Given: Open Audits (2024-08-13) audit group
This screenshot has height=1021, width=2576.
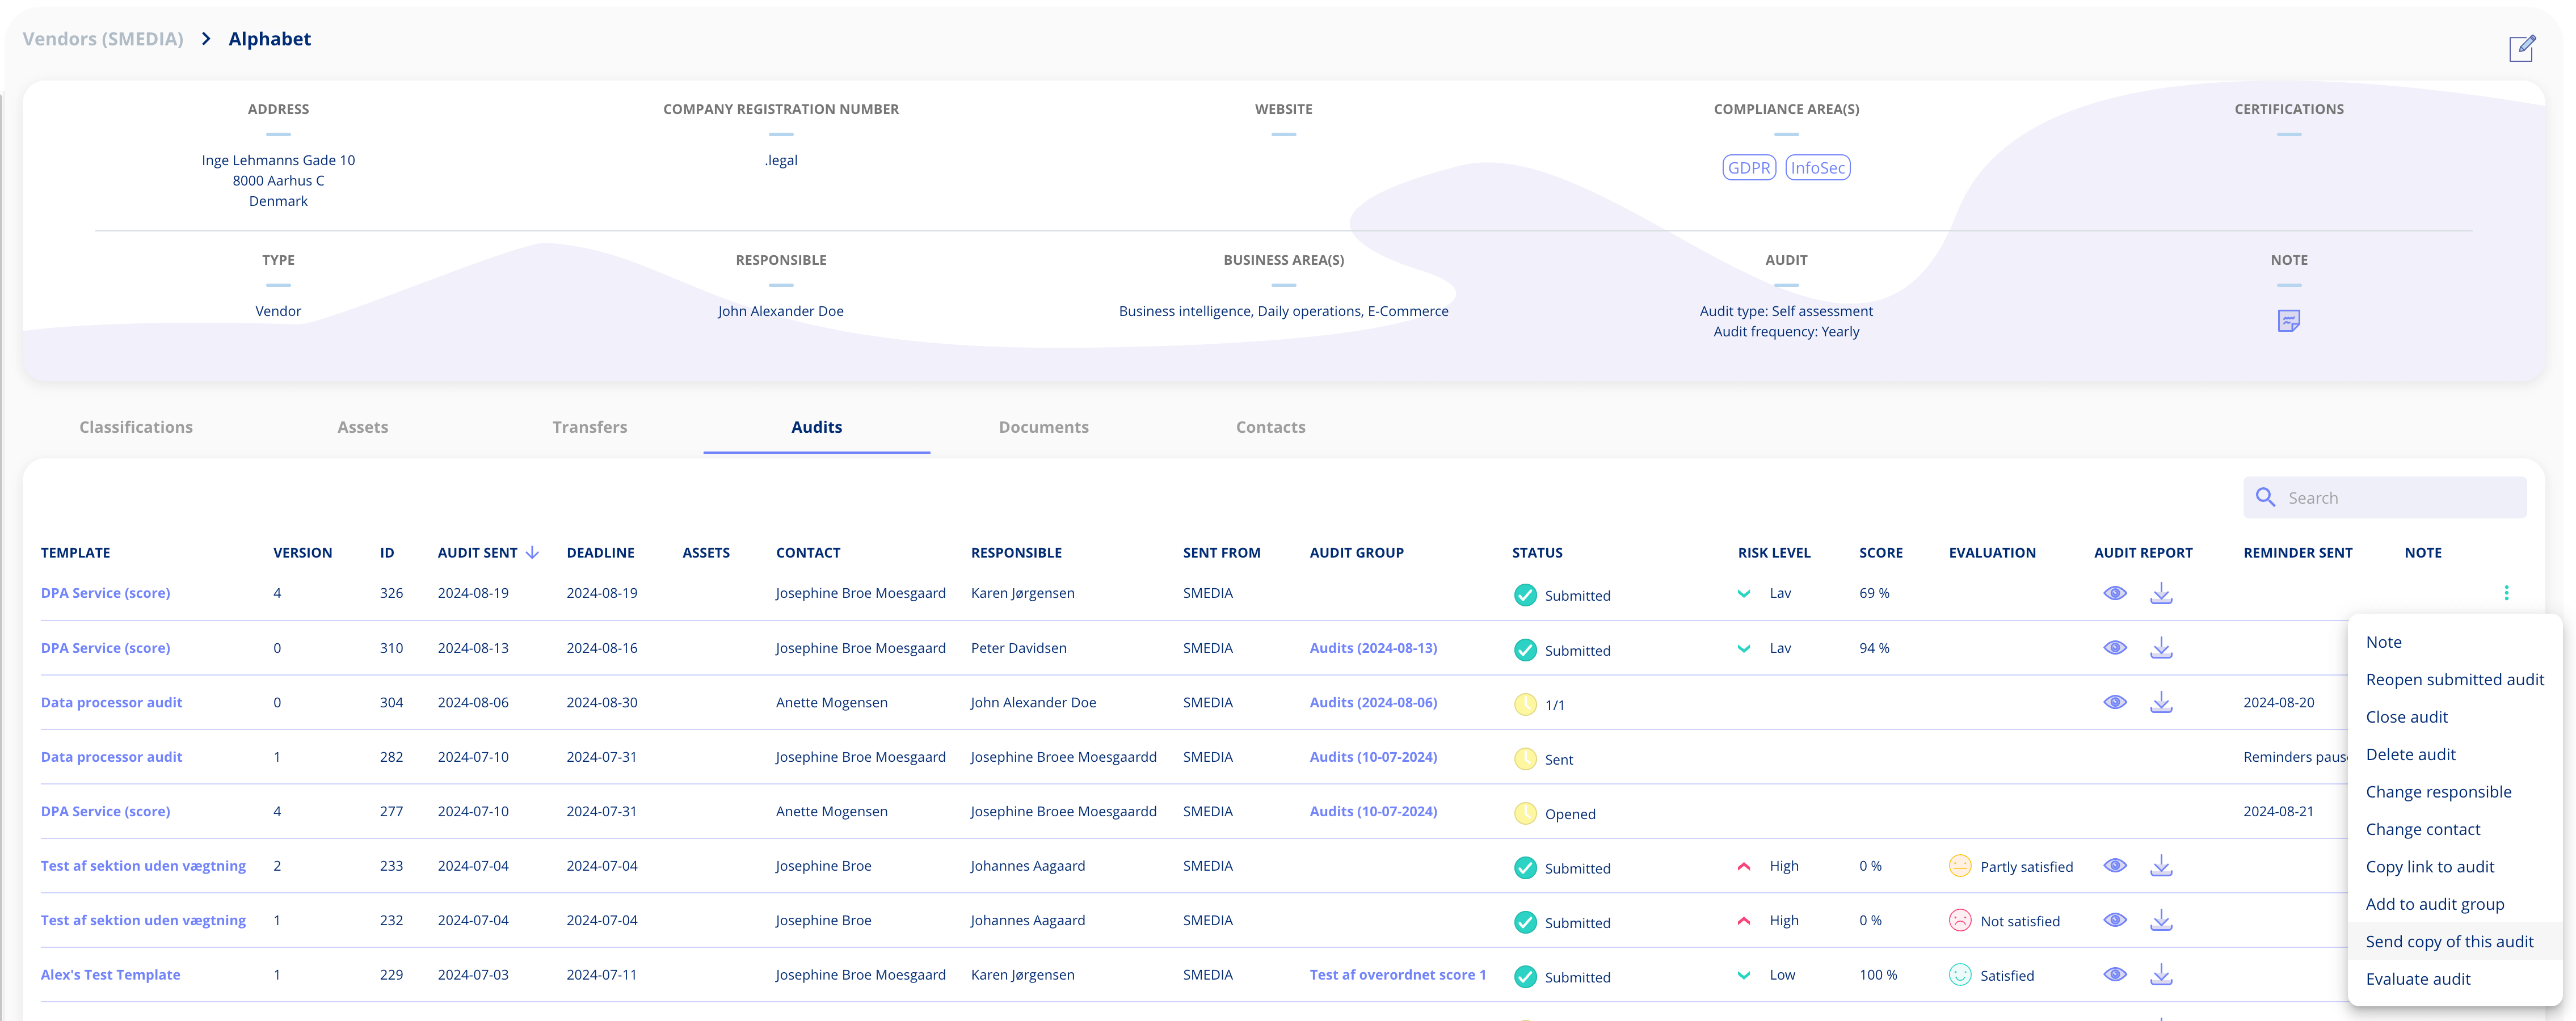Looking at the screenshot, I should [x=1373, y=648].
